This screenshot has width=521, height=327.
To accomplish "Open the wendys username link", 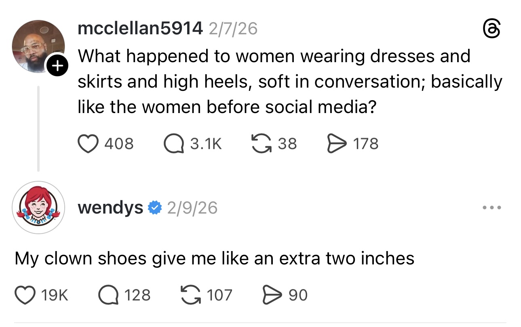I will (x=110, y=208).
